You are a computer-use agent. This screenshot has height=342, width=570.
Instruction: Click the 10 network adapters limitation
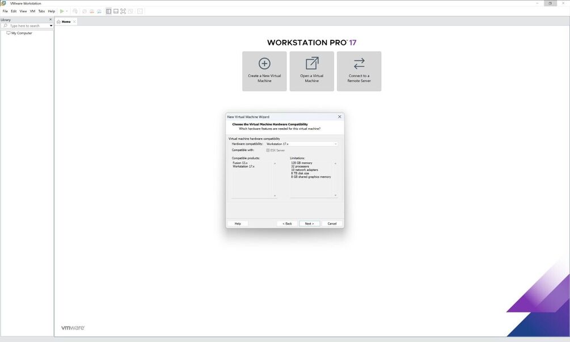point(304,170)
